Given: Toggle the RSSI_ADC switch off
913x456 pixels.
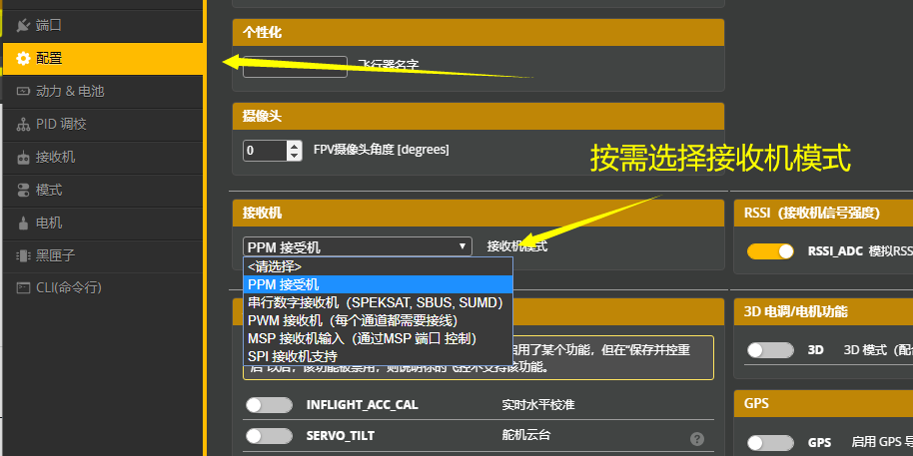Looking at the screenshot, I should [770, 251].
